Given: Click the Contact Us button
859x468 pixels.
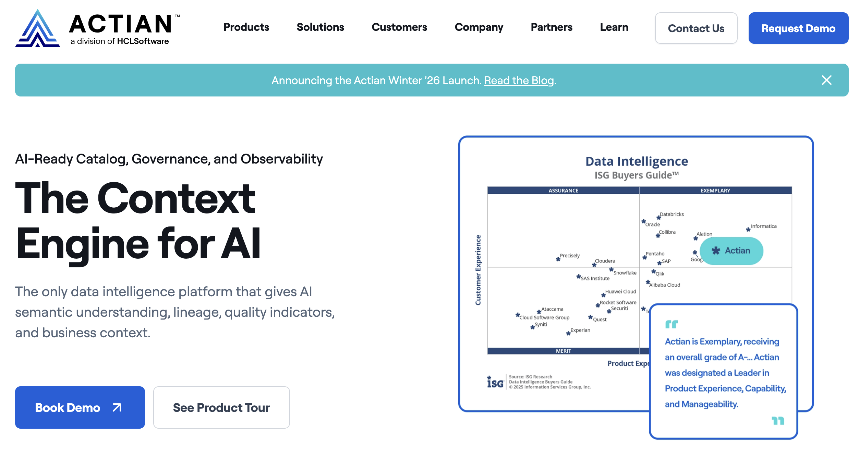Looking at the screenshot, I should coord(696,28).
